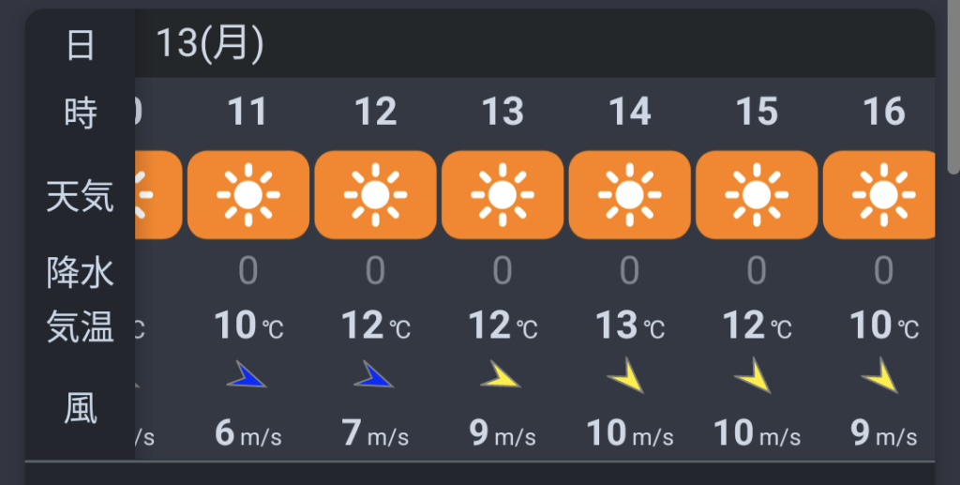Viewport: 960px width, 485px height.
Task: Select the sunny icon for 15 o'clock
Action: (x=757, y=194)
